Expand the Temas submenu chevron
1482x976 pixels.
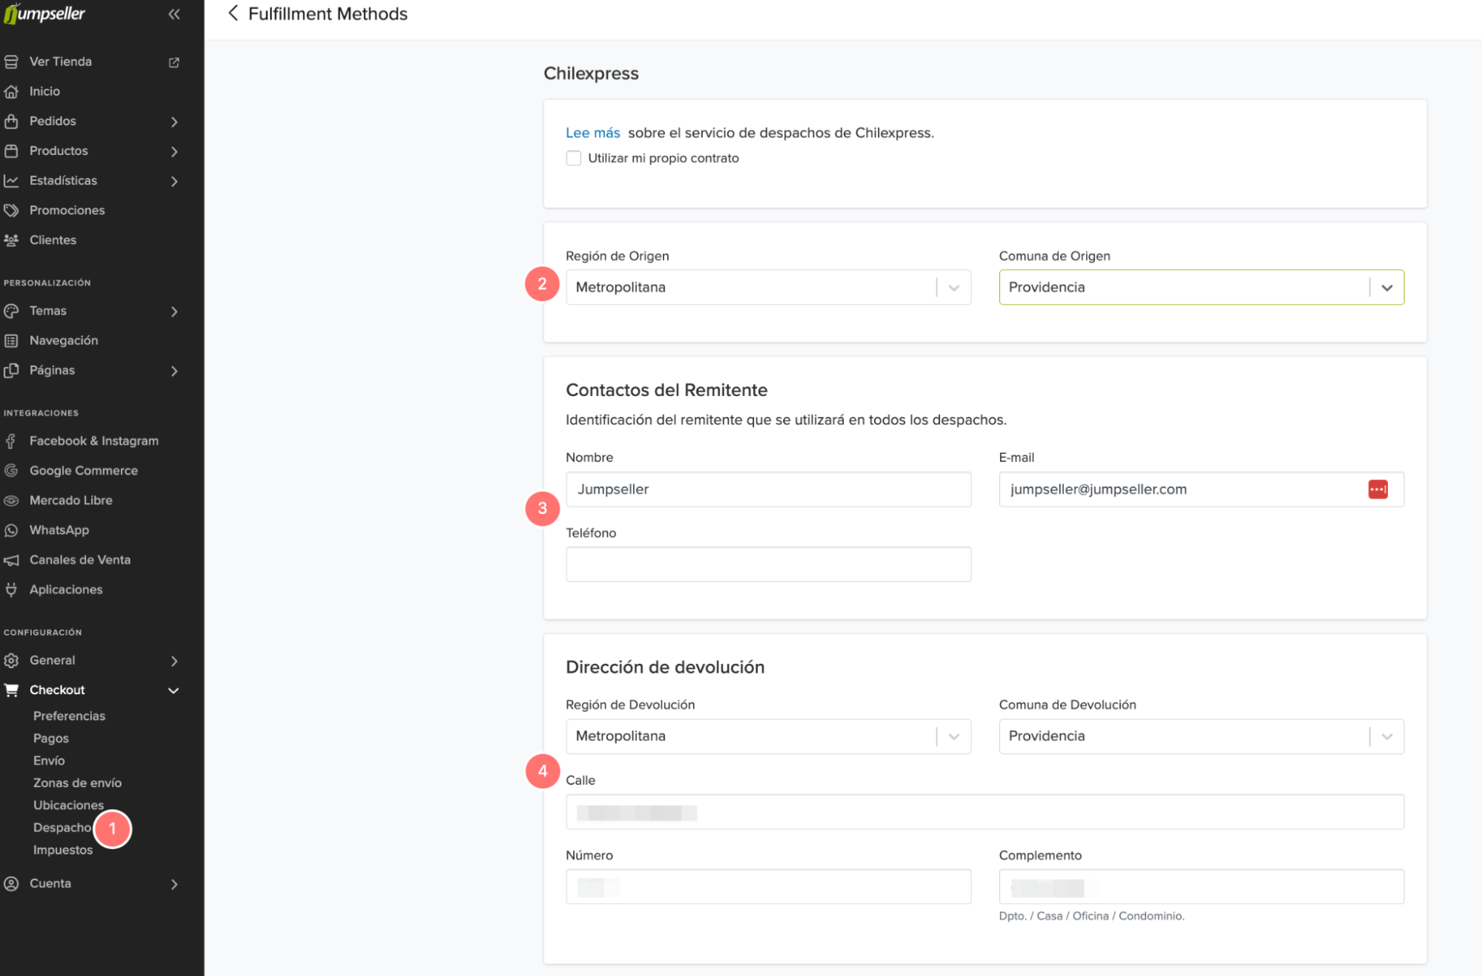174,311
